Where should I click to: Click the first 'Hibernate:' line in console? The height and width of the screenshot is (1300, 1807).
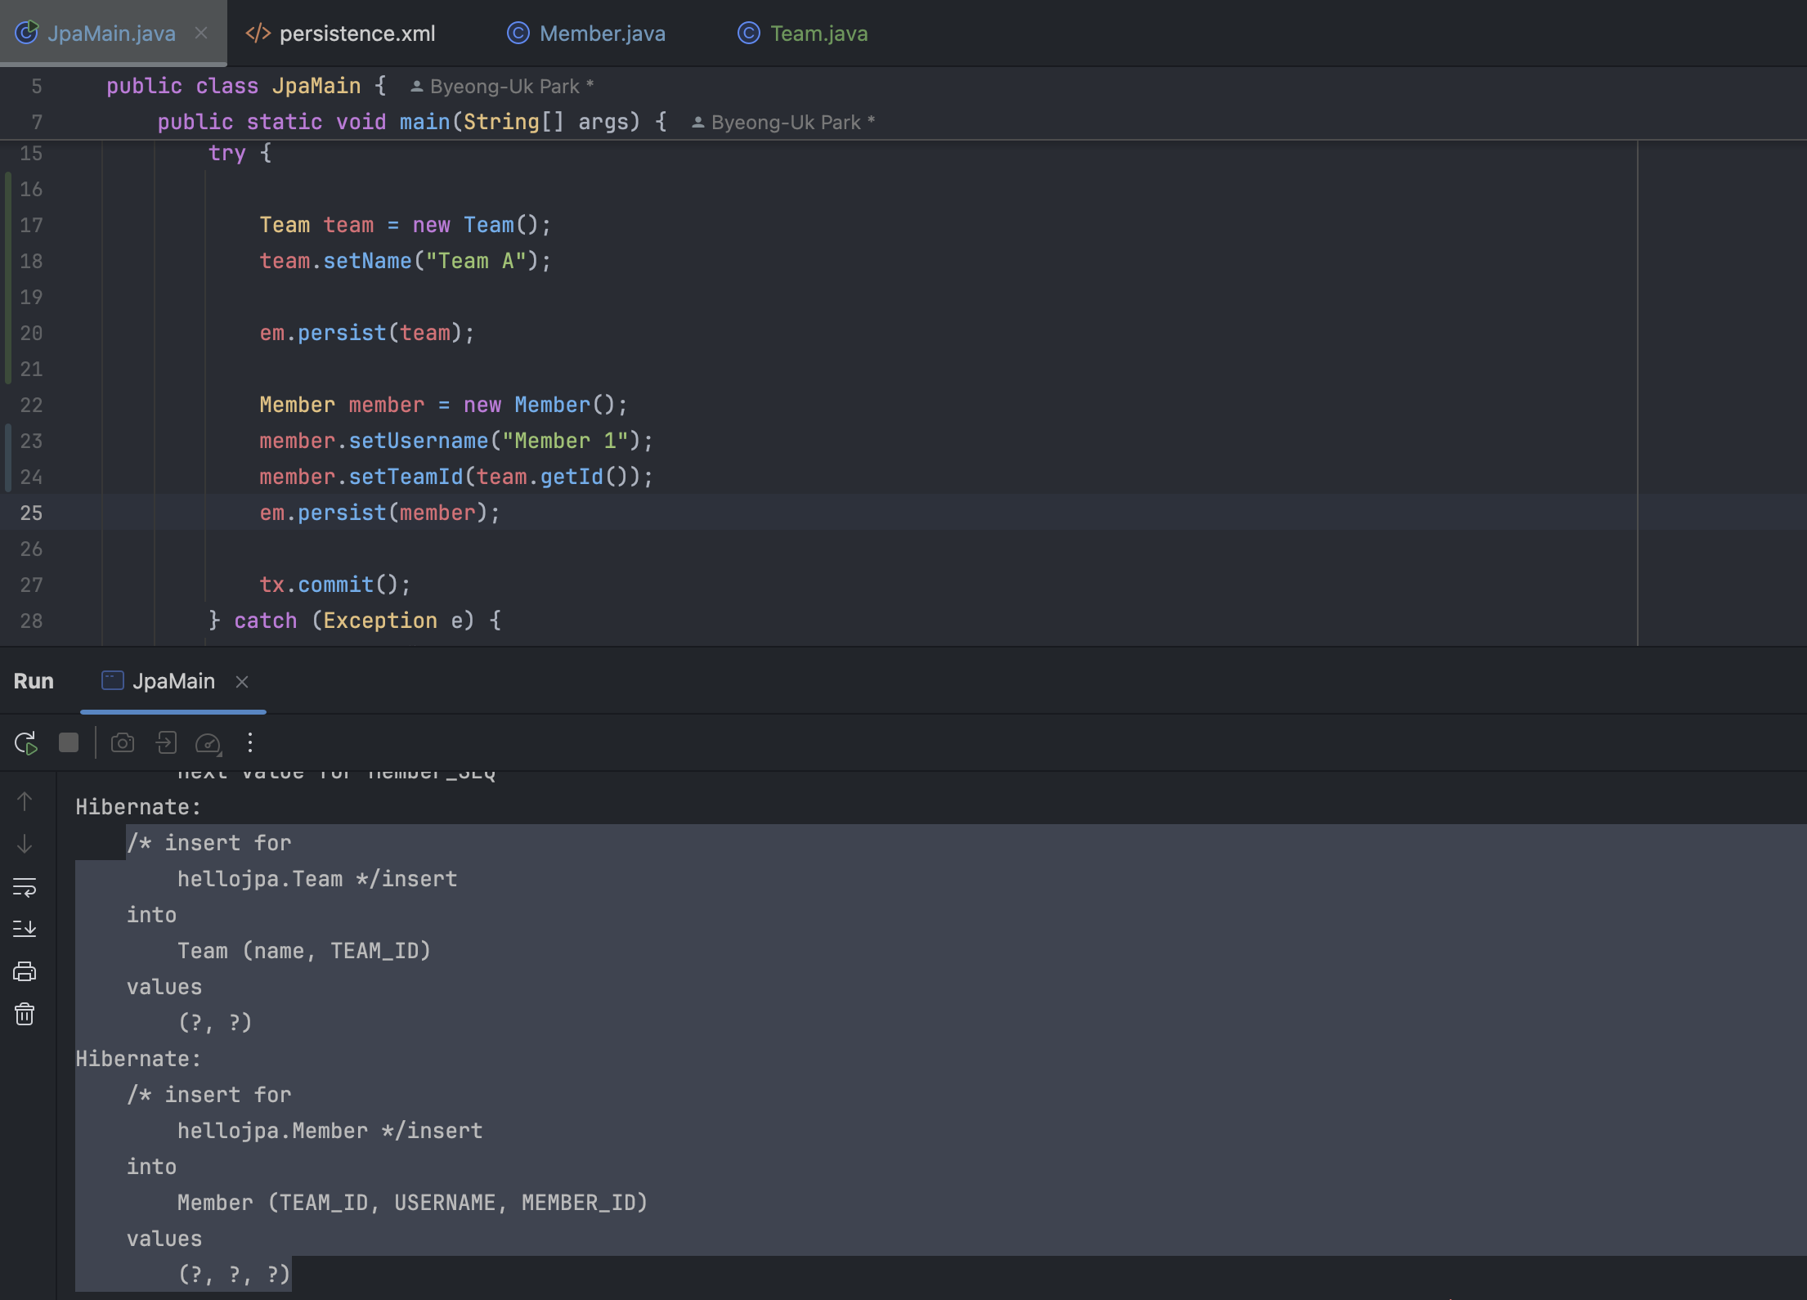click(138, 807)
